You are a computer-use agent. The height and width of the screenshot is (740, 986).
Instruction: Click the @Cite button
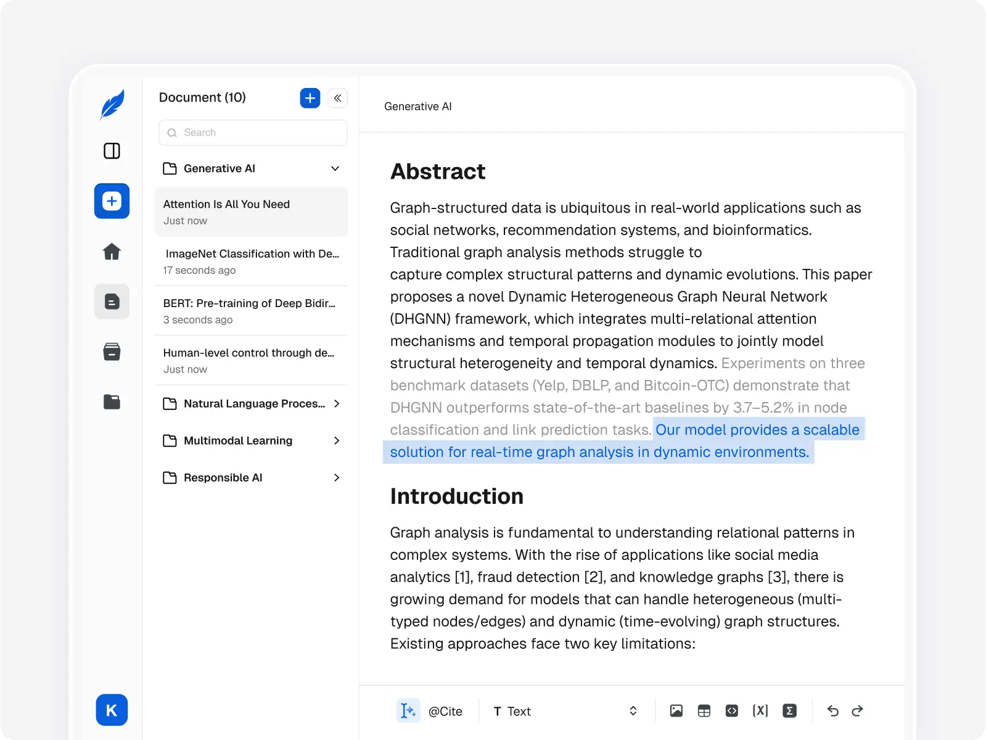tap(445, 711)
